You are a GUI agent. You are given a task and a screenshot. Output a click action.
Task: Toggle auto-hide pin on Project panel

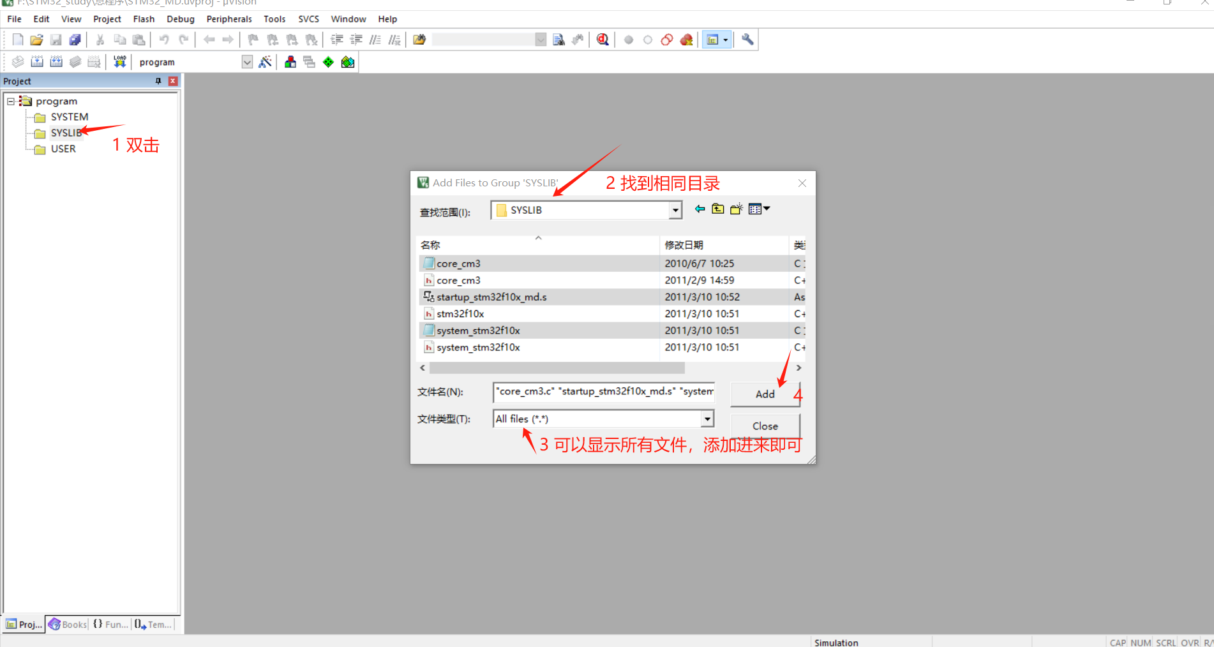(158, 81)
